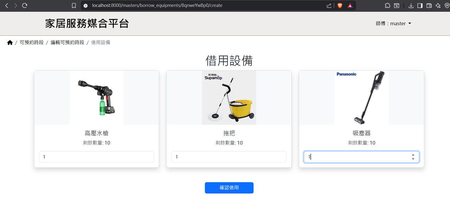Click the 高壓水槍 quantity input field
450x205 pixels.
click(x=96, y=157)
